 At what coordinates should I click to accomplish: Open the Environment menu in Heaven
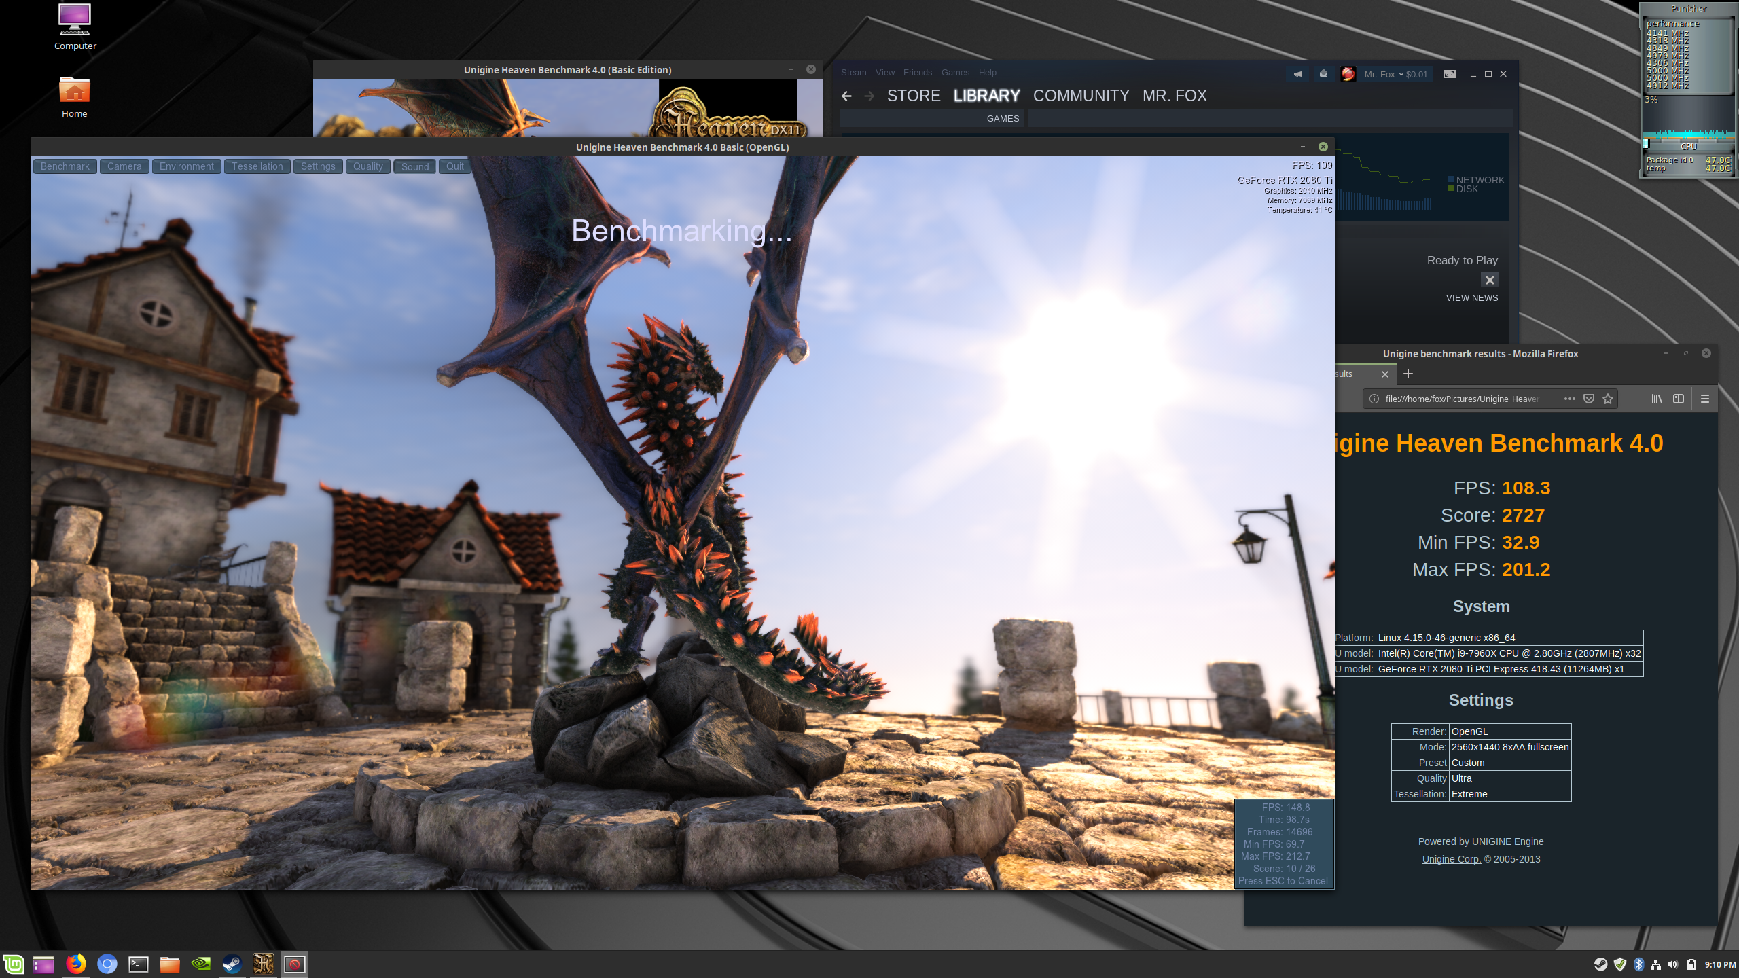coord(186,166)
